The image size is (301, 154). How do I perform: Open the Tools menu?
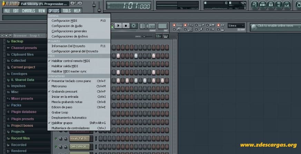(x=67, y=11)
